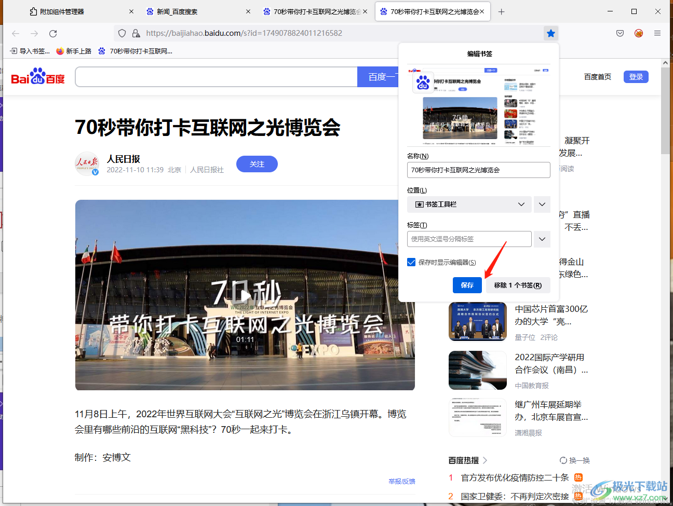Screen dimensions: 673x506
Task: Open 2022国际产学研用合作会议 thumbnail
Action: [478, 370]
